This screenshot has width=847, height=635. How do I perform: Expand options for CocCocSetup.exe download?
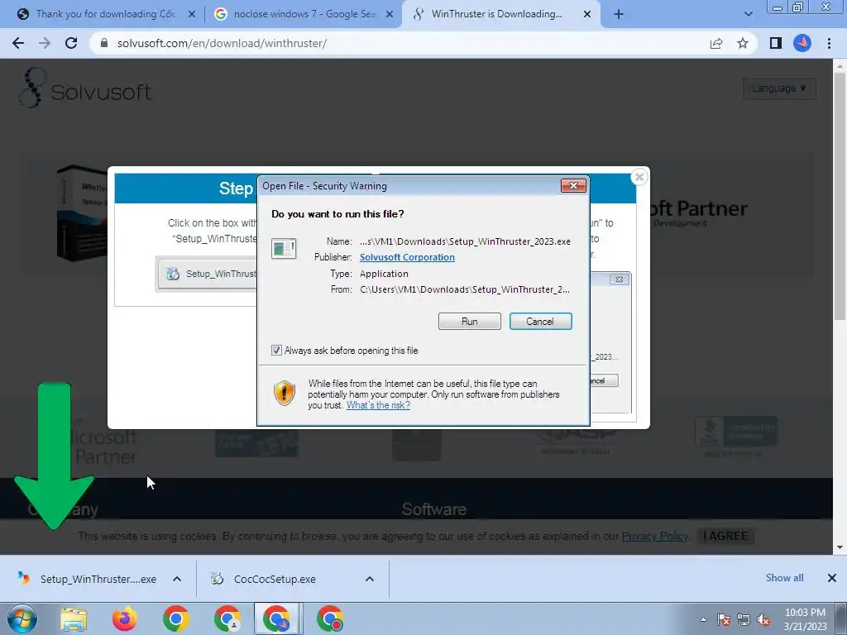point(370,579)
